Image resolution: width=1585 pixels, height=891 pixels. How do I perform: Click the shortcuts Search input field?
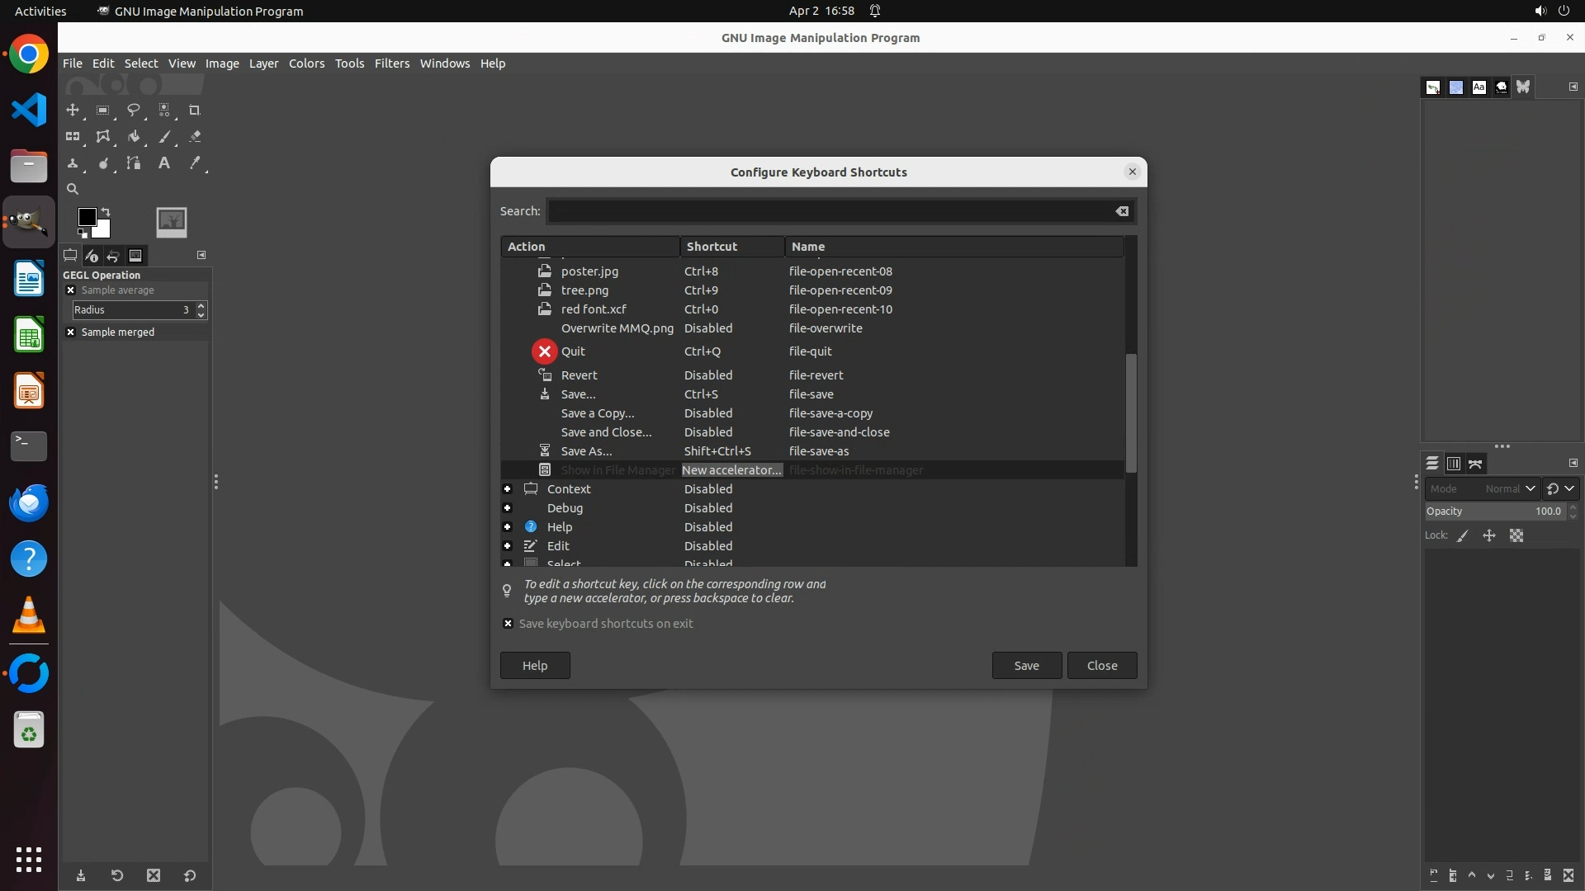click(830, 211)
